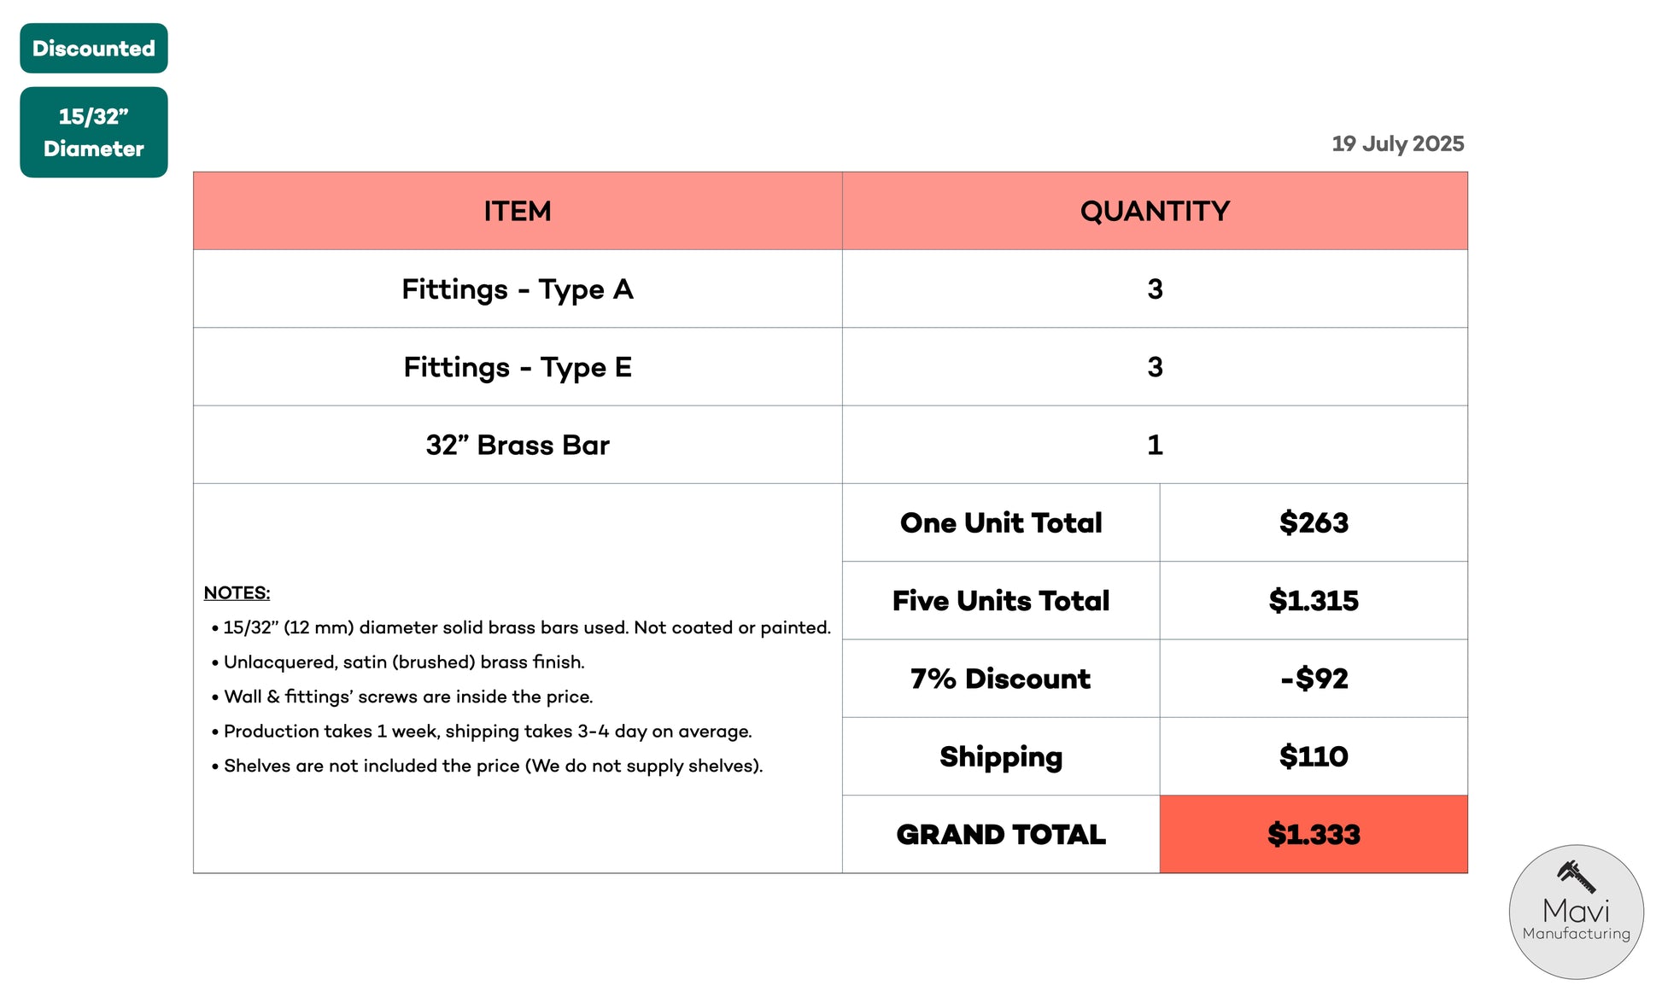Viewport: 1662px width, 997px height.
Task: Click the Five Units Total value $1.315
Action: (x=1314, y=600)
